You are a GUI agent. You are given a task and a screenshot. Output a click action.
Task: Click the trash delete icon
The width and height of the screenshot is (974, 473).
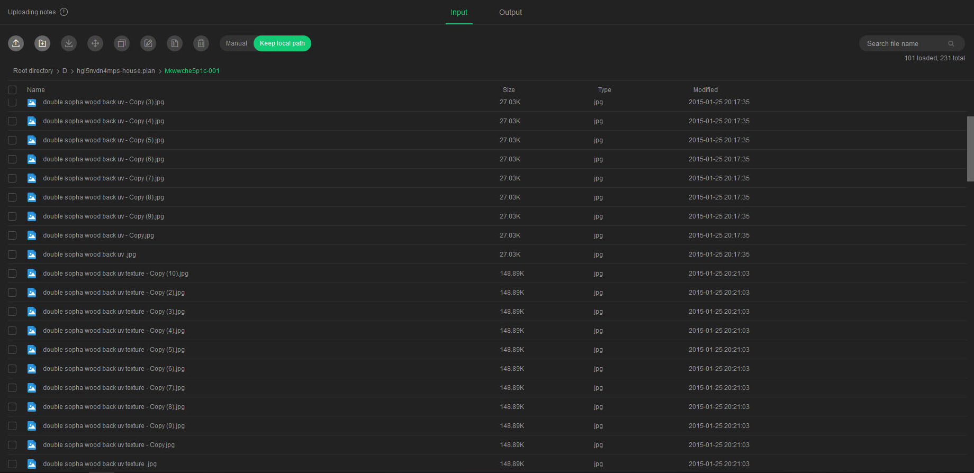tap(201, 43)
